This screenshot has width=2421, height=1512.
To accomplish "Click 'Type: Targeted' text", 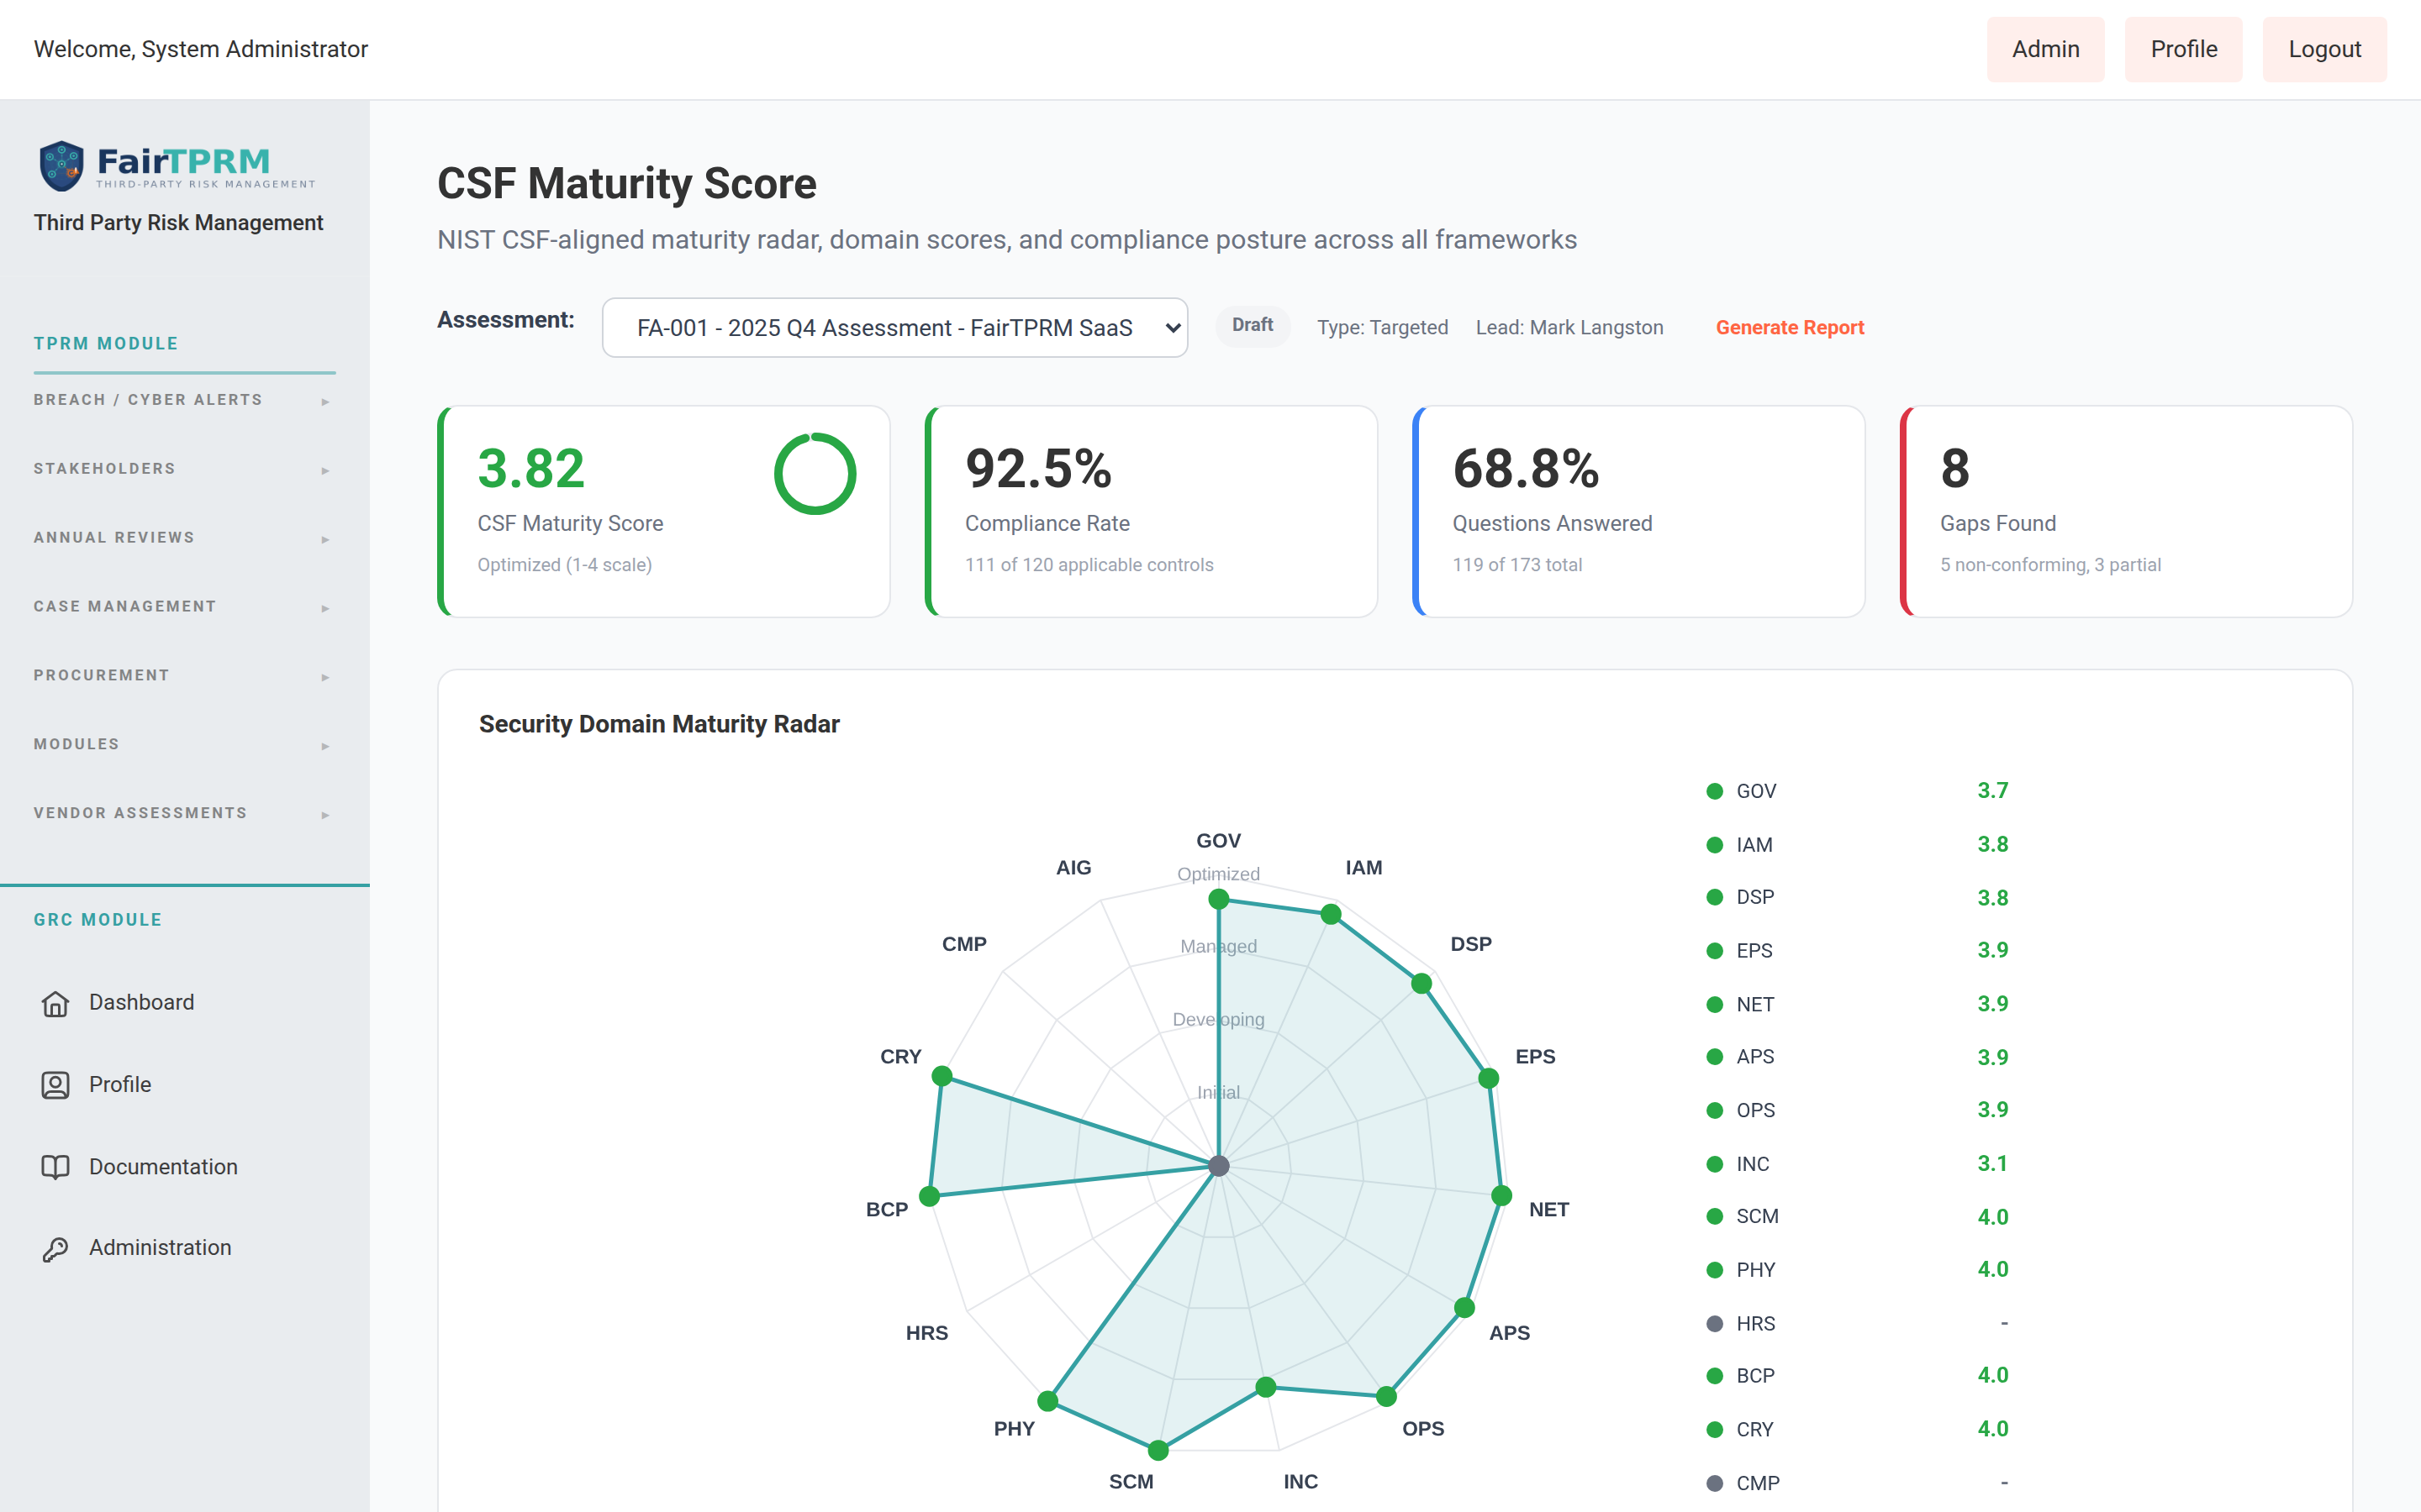I will pos(1383,328).
